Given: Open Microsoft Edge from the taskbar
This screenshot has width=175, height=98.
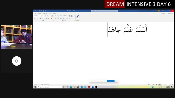Looking at the screenshot, I should (x=71, y=87).
